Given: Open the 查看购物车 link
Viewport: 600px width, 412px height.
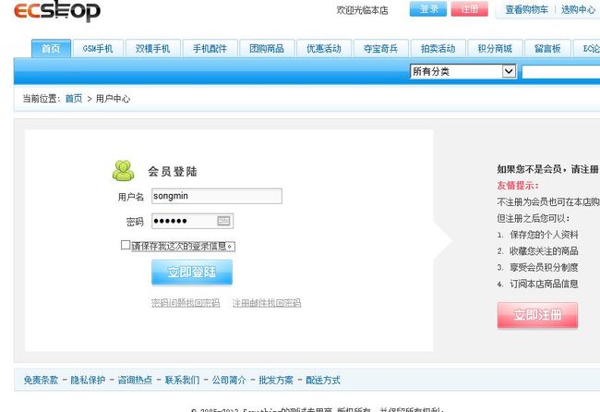Looking at the screenshot, I should pos(527,9).
